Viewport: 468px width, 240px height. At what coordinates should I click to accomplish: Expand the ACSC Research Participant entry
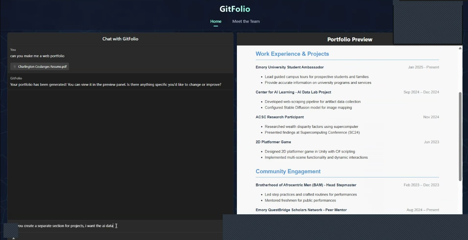tap(280, 117)
